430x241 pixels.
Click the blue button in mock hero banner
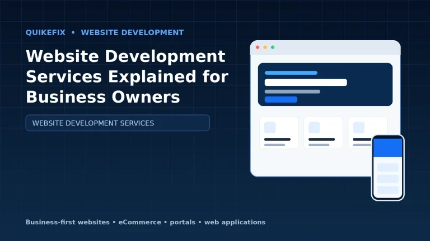[281, 99]
